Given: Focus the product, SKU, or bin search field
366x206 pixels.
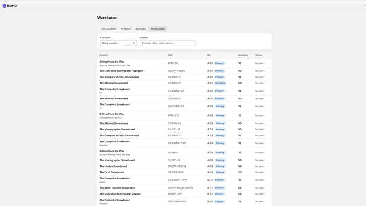Looking at the screenshot, I should 167,43.
